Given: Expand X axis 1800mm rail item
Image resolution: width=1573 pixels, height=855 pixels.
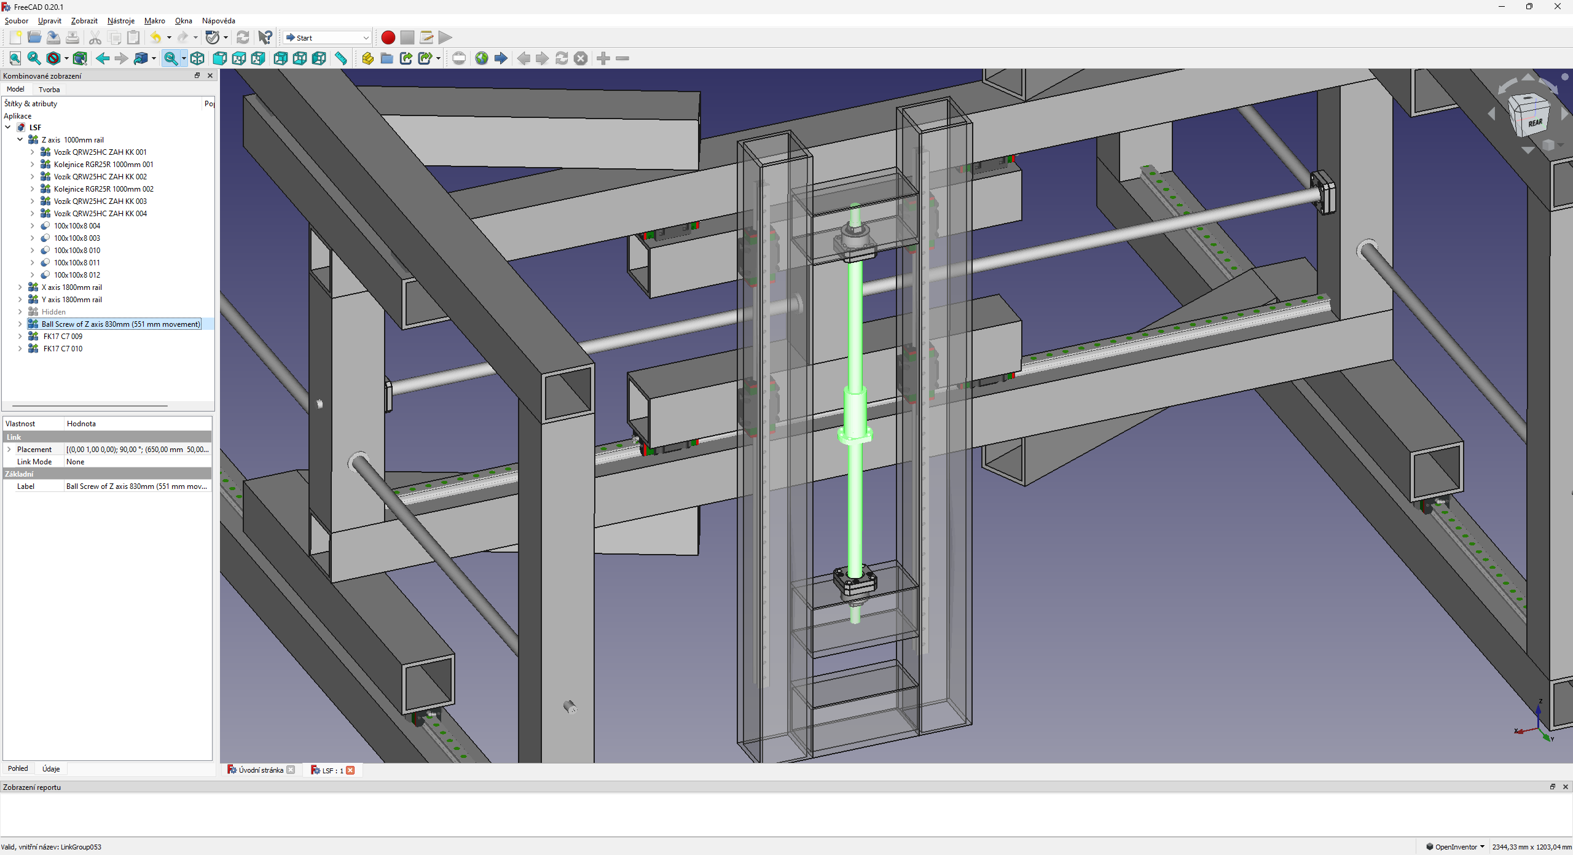Looking at the screenshot, I should point(20,287).
